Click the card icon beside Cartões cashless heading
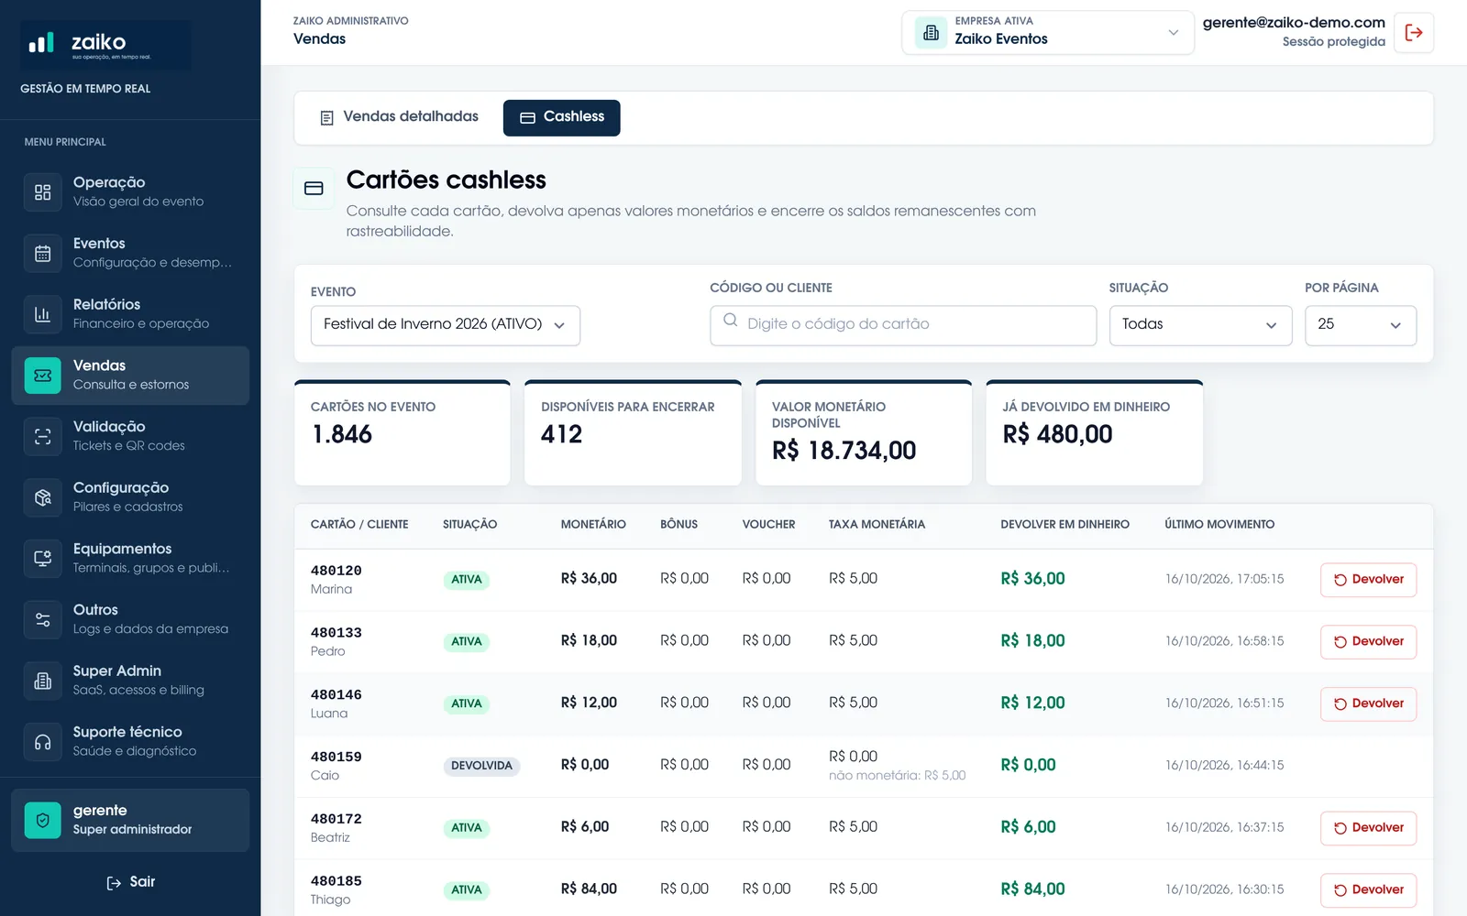 point(314,188)
